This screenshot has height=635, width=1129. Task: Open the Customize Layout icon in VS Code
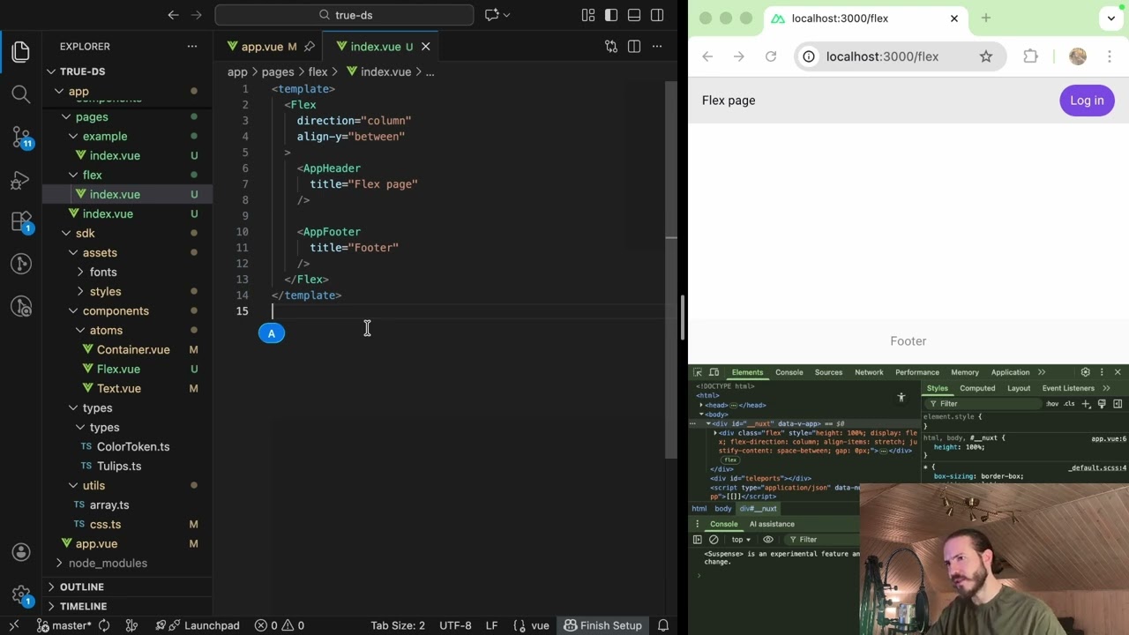[x=588, y=15]
